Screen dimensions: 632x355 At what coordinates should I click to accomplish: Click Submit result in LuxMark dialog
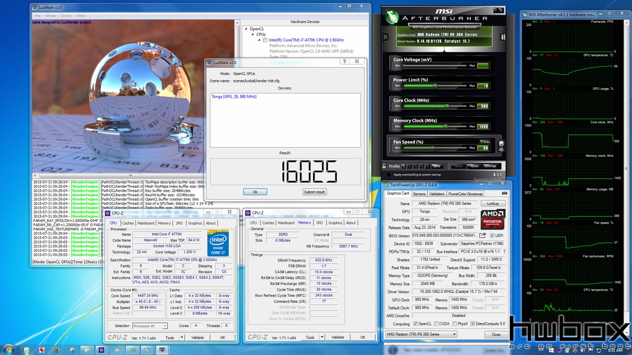(315, 192)
